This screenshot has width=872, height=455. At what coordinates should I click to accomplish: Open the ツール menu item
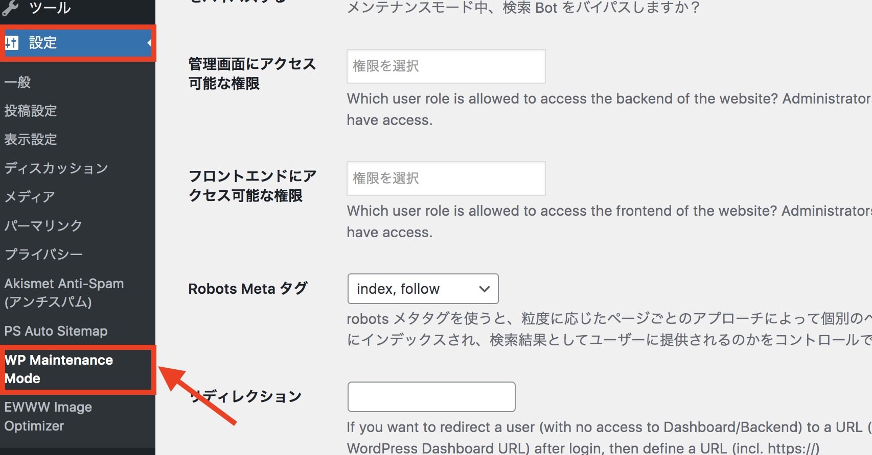pos(50,8)
